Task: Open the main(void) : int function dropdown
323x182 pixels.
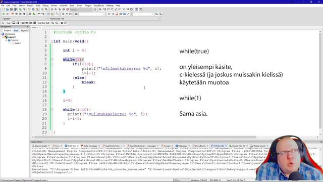Action: click(104, 19)
